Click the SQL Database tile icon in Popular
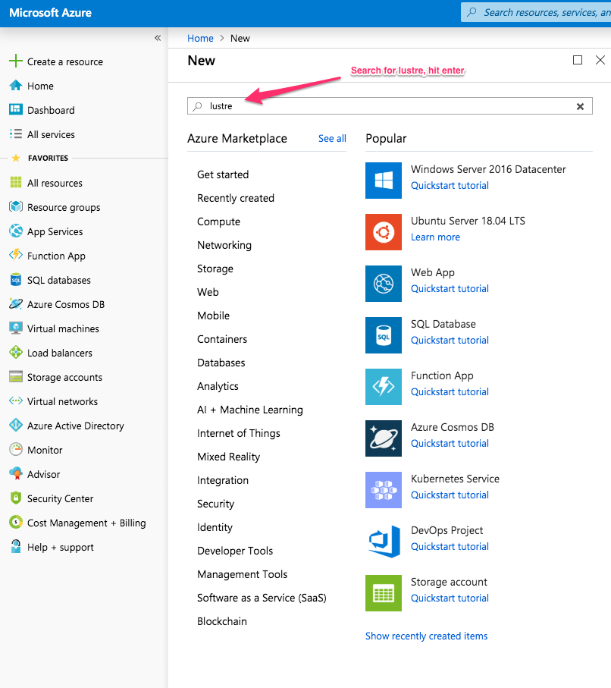The height and width of the screenshot is (688, 611). pyautogui.click(x=384, y=335)
